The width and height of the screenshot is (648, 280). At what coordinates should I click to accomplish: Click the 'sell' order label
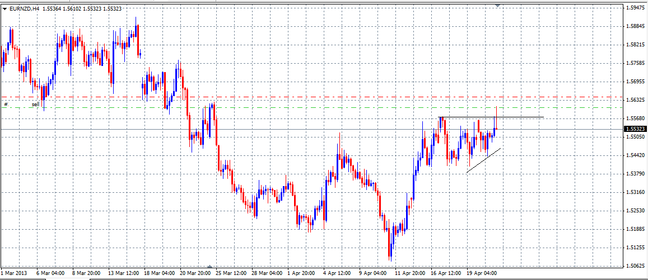(35, 104)
